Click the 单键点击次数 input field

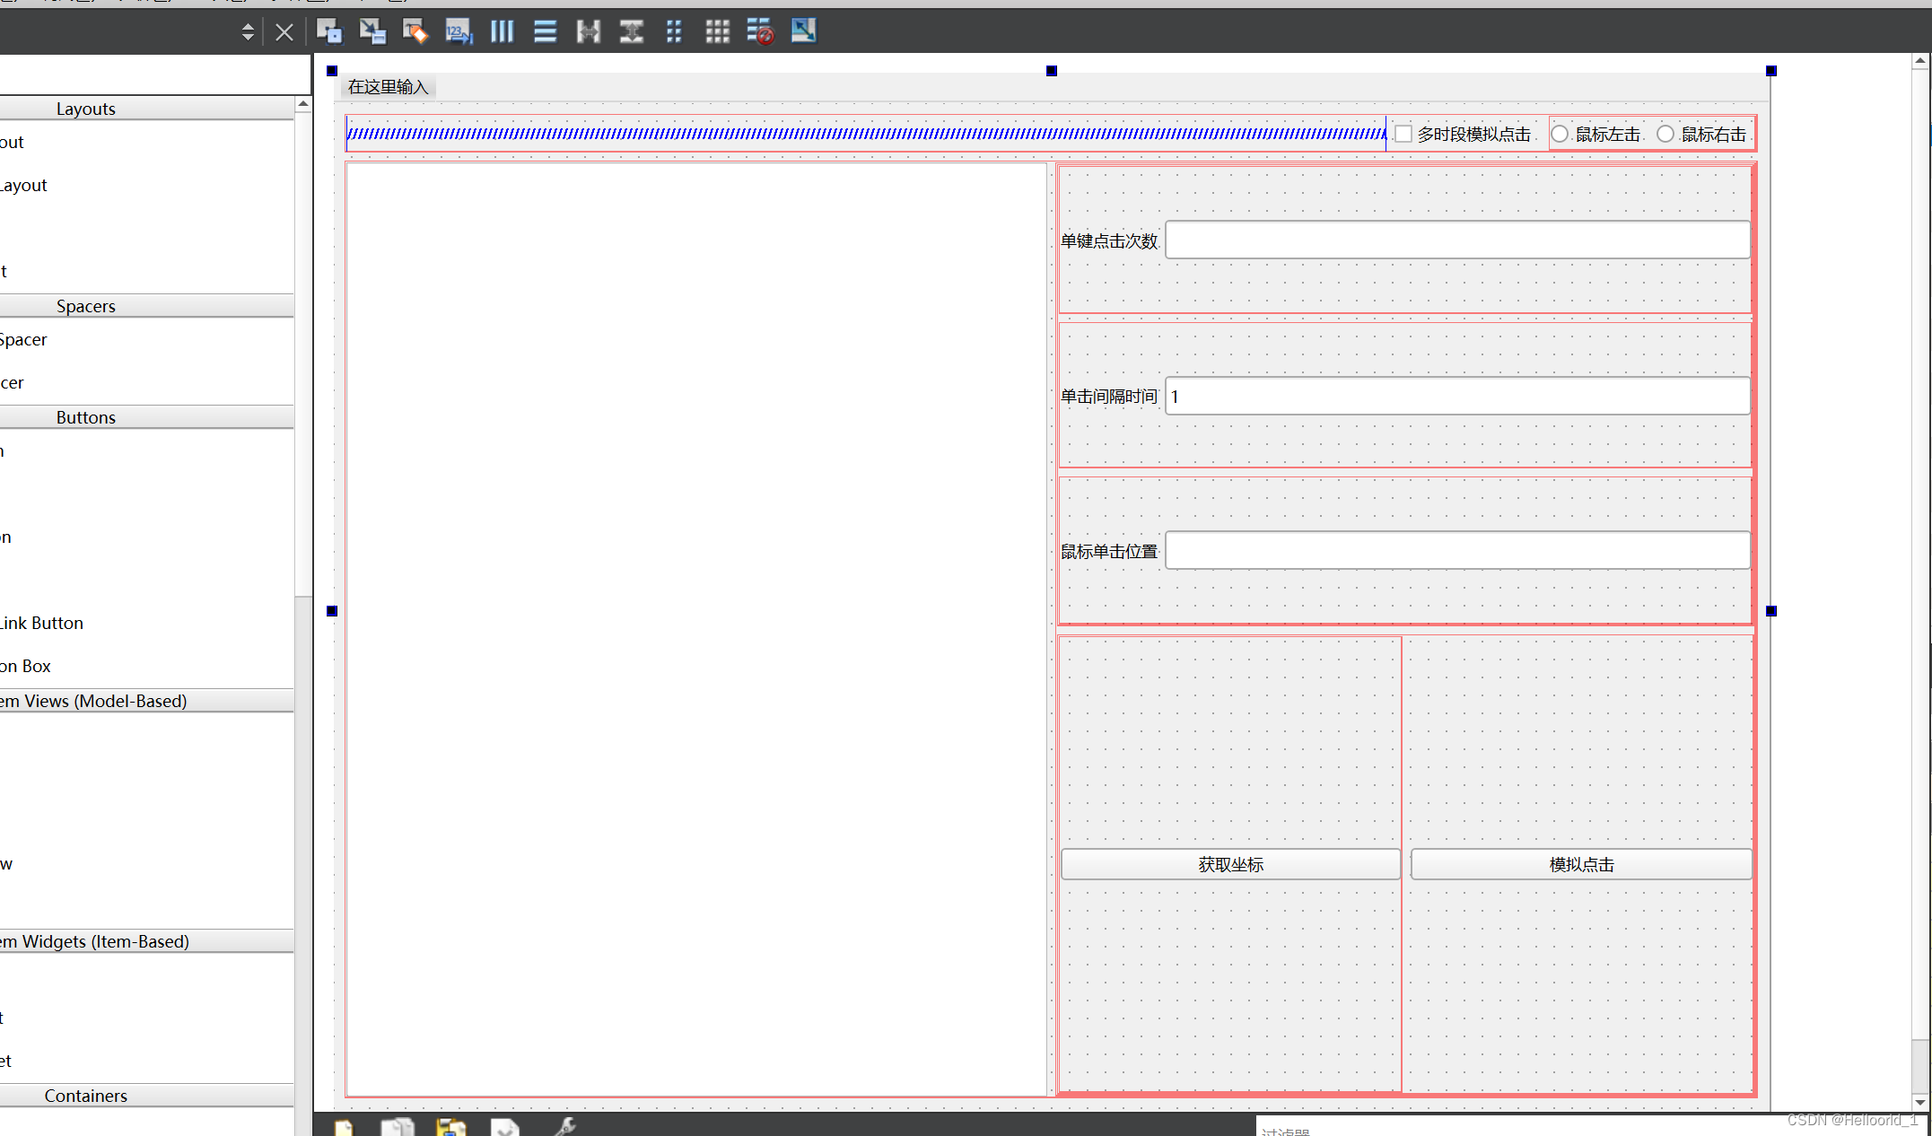pos(1457,240)
